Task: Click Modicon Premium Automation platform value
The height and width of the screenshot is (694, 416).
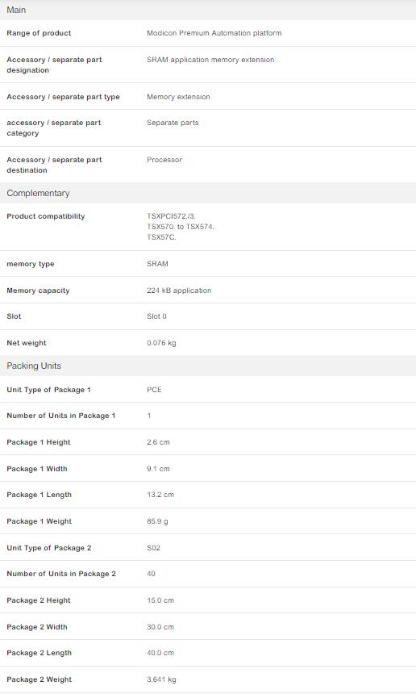Action: [x=214, y=33]
